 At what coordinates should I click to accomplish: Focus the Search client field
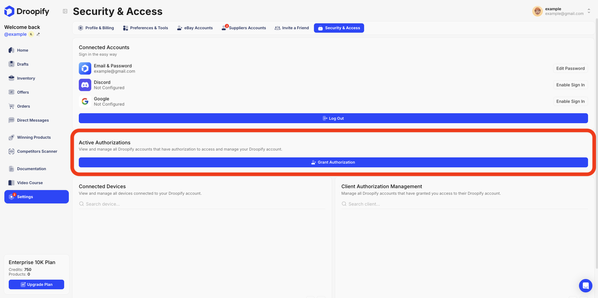pyautogui.click(x=464, y=204)
